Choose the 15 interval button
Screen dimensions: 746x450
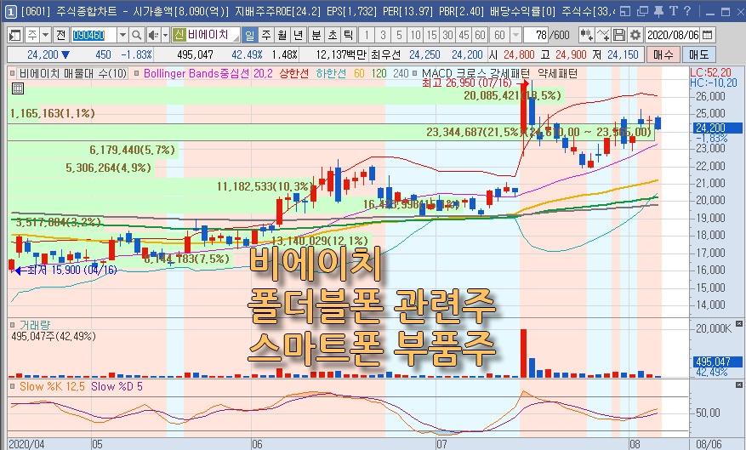(431, 35)
